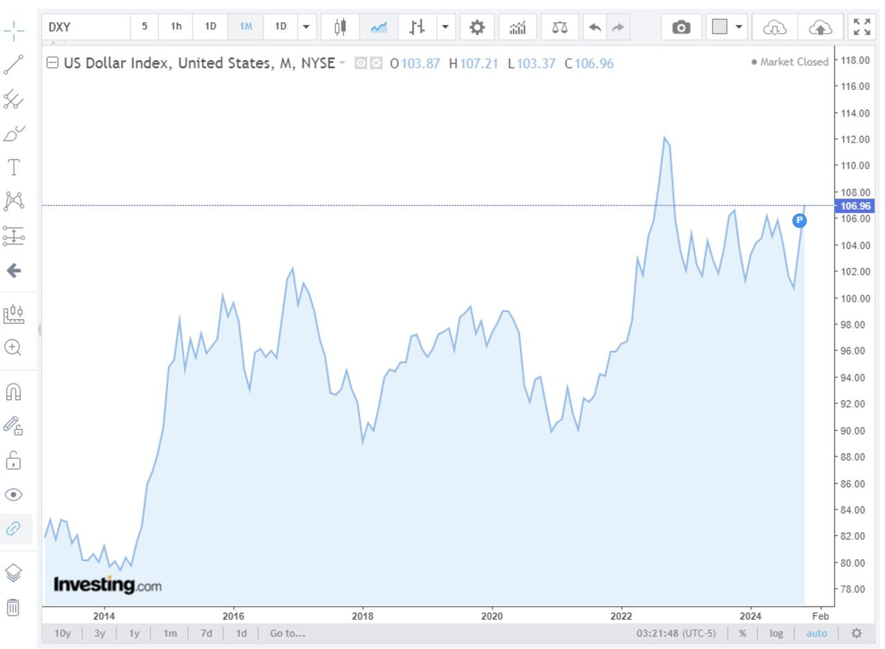
Task: Toggle log scale button
Action: coord(776,633)
